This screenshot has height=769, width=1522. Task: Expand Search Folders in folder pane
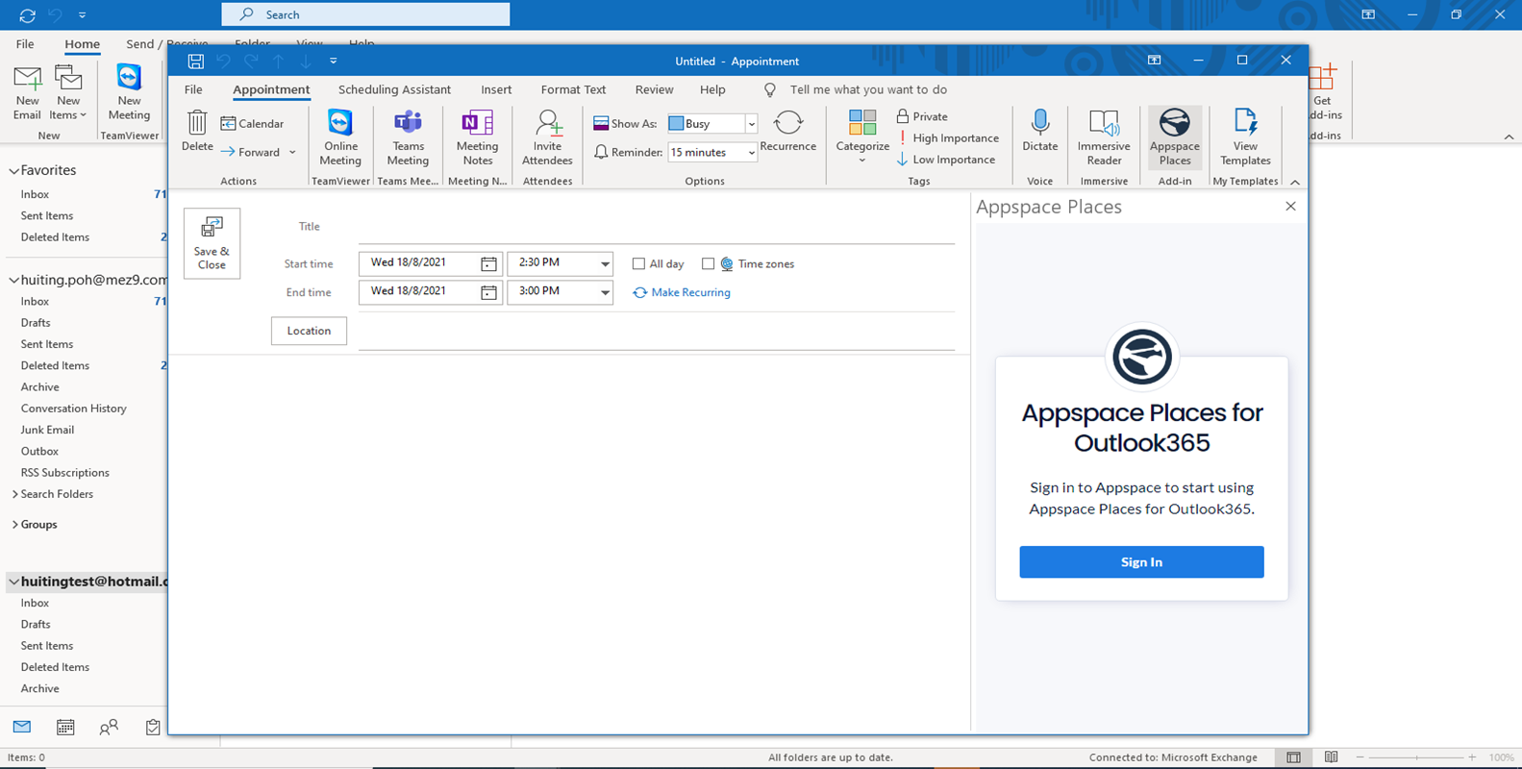(x=14, y=494)
